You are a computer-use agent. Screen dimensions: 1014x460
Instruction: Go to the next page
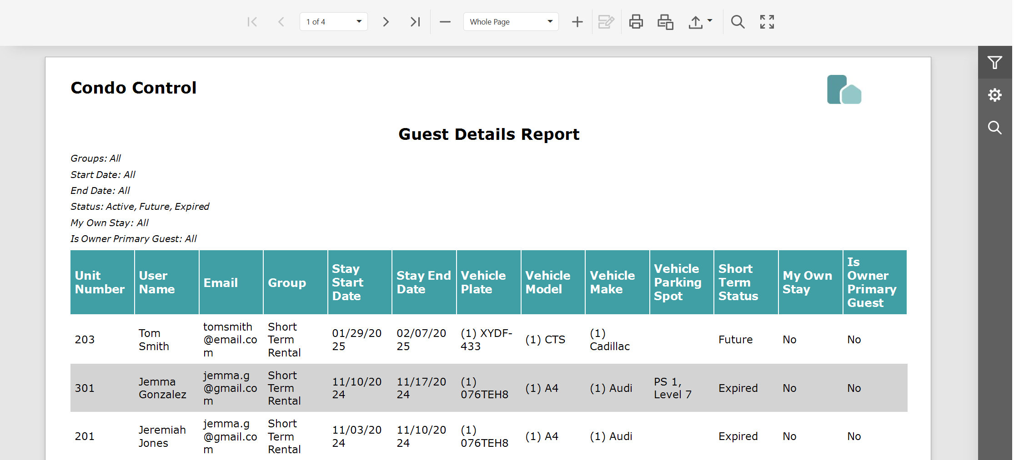(x=386, y=22)
